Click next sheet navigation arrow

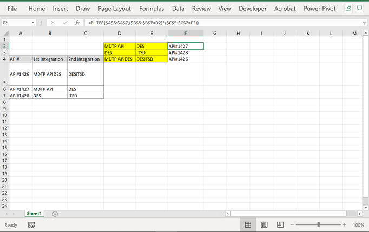tap(14, 214)
